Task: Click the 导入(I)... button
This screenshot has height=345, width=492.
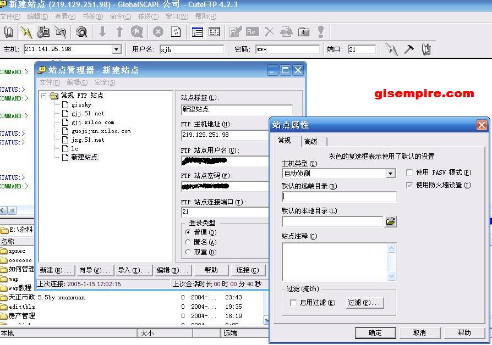Action: 134,270
